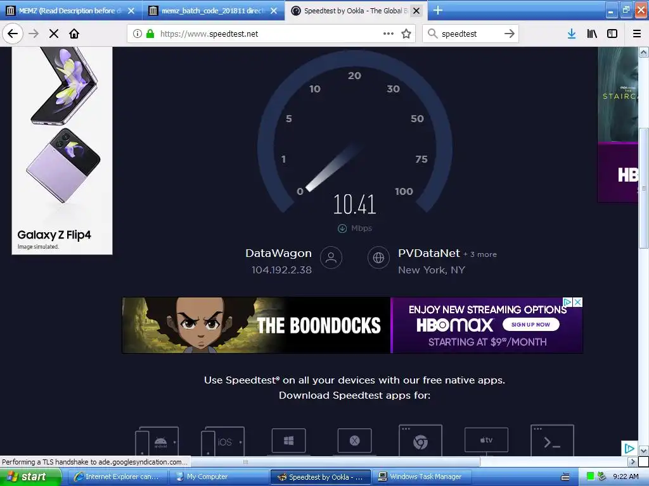
Task: Go back to the previous page
Action: [13, 34]
